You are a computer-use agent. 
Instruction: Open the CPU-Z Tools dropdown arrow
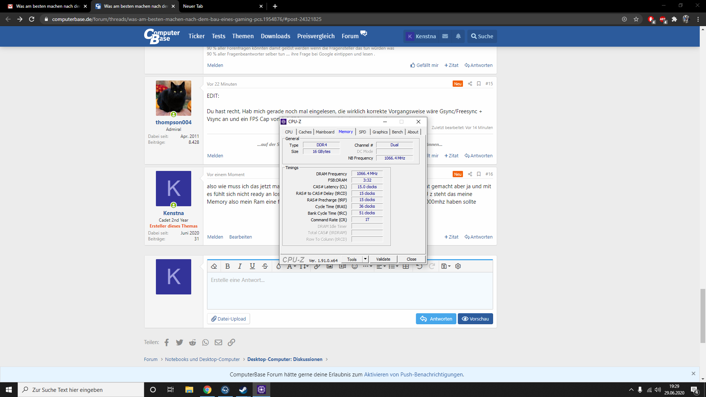click(x=365, y=259)
